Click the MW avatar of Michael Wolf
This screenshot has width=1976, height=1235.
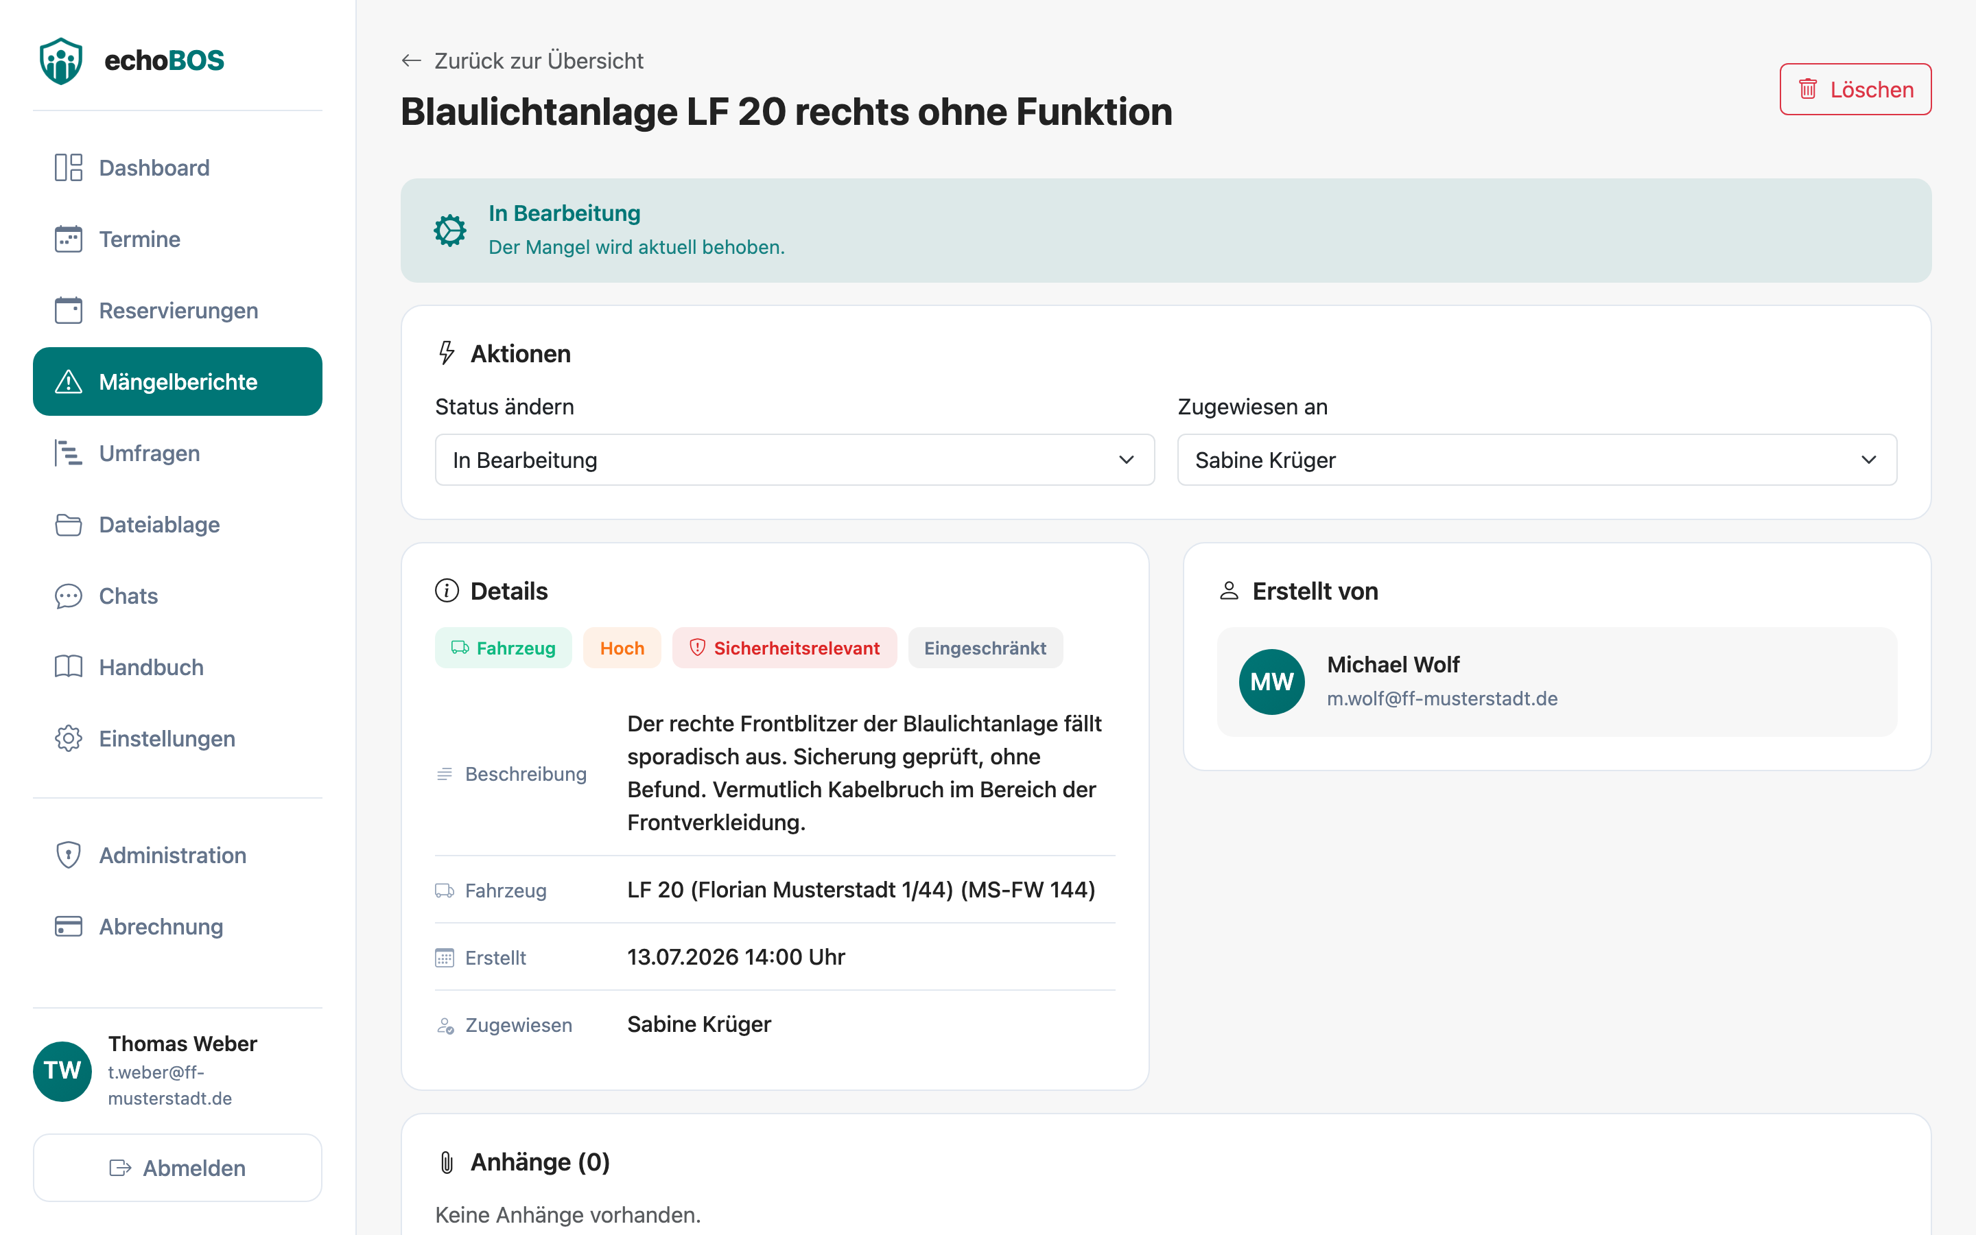click(1271, 681)
